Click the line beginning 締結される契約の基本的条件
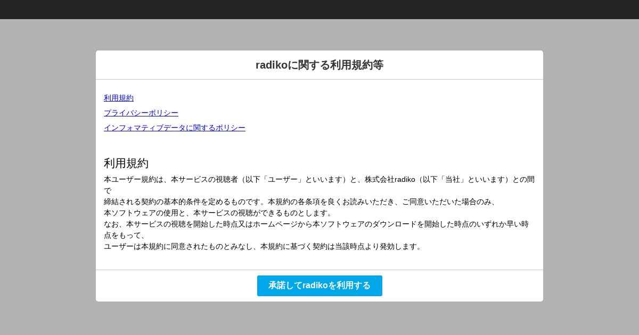Viewport: 639px width, 335px height. point(301,202)
